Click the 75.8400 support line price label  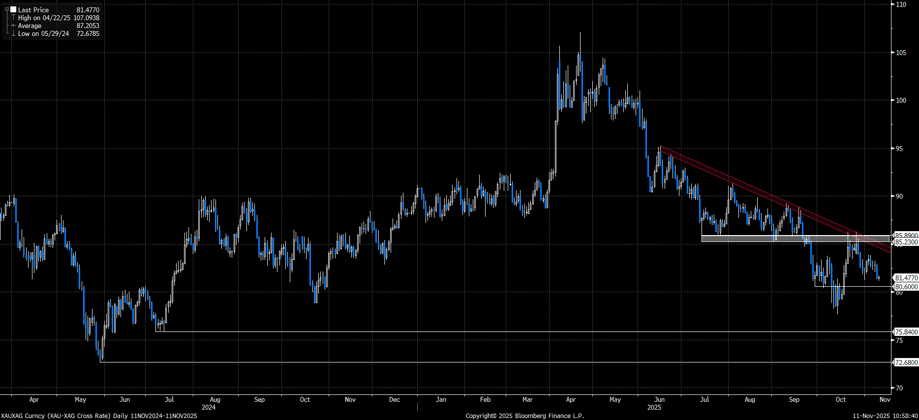tap(906, 332)
